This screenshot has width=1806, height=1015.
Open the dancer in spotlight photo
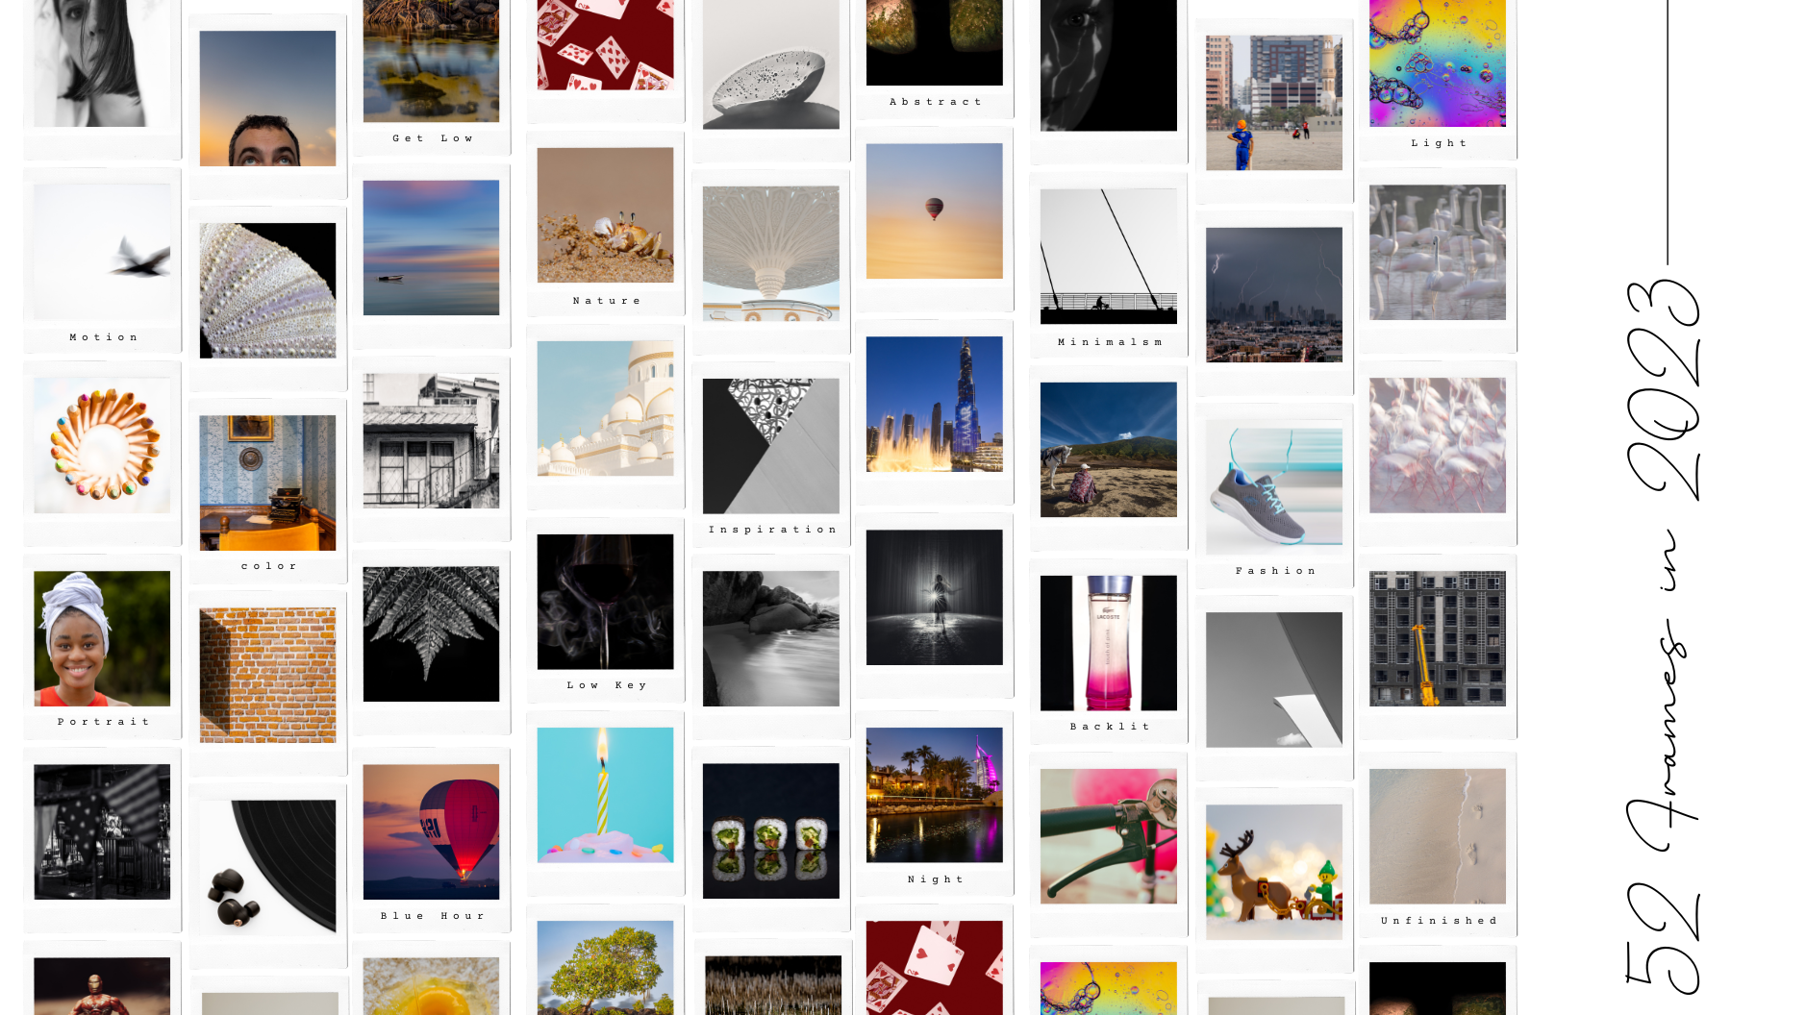point(934,597)
